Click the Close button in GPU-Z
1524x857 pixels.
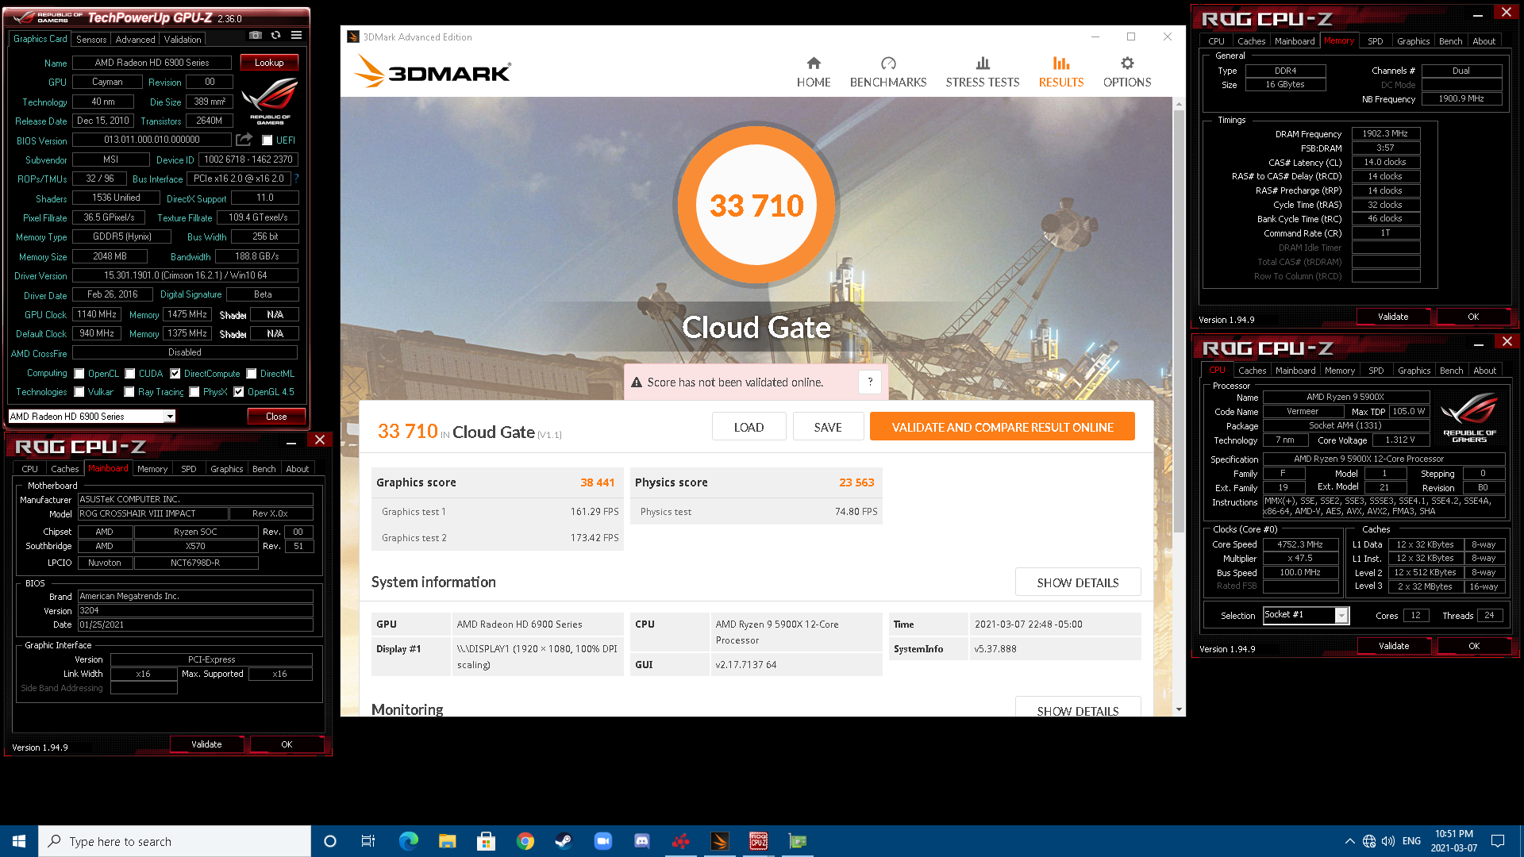tap(276, 417)
